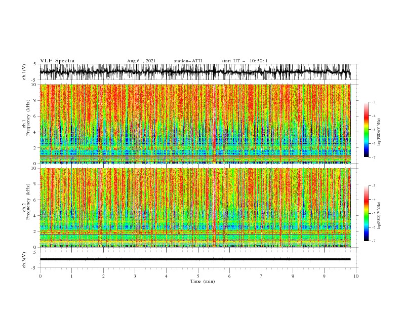This screenshot has height=310, width=401.
Task: Click inside the ch.1 spectrogram panel
Action: 195,124
